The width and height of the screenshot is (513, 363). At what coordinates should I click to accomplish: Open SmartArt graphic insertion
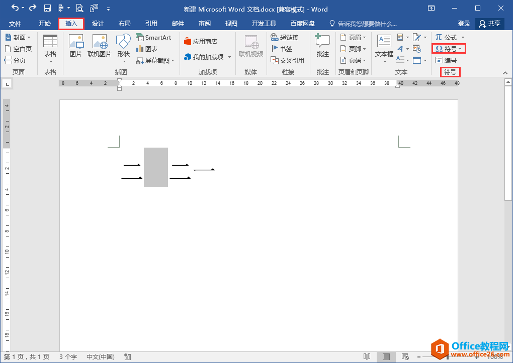[153, 38]
